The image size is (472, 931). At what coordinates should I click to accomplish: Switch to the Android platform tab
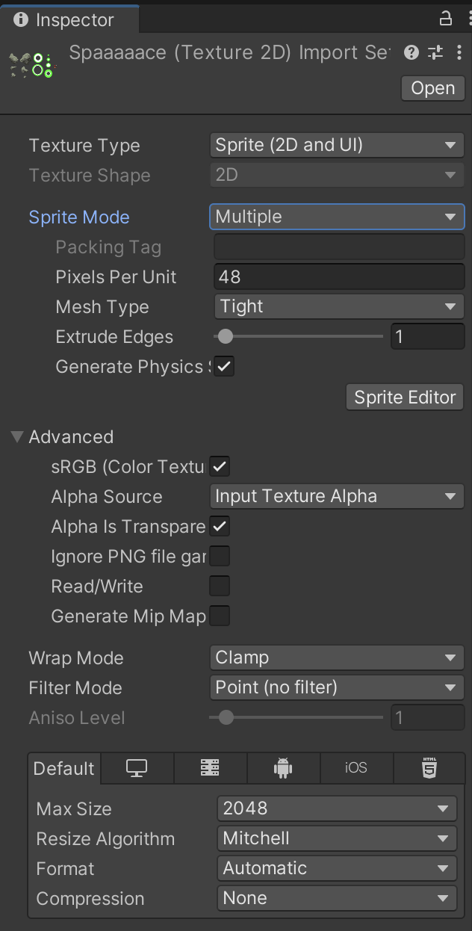(282, 768)
